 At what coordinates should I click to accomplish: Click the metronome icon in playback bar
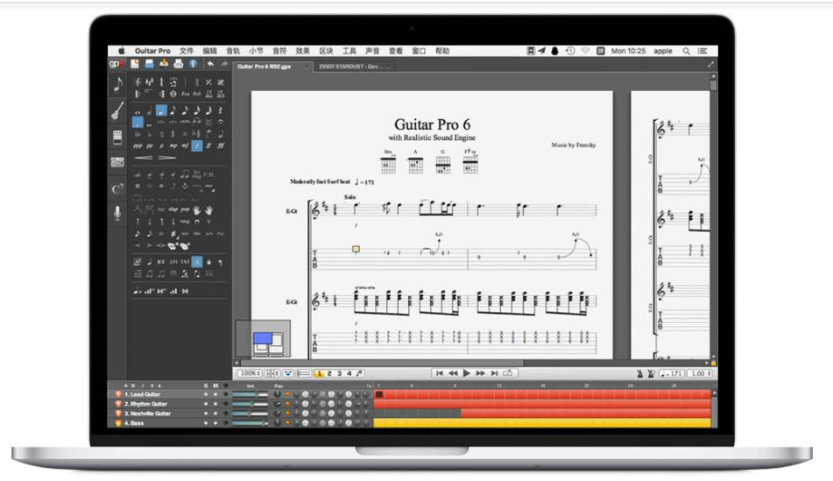pyautogui.click(x=639, y=373)
